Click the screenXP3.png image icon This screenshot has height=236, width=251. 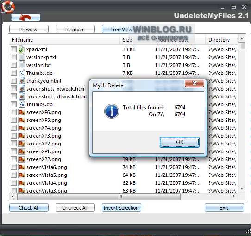(x=22, y=136)
